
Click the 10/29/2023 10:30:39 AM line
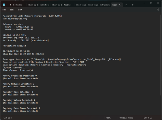(x=16, y=51)
